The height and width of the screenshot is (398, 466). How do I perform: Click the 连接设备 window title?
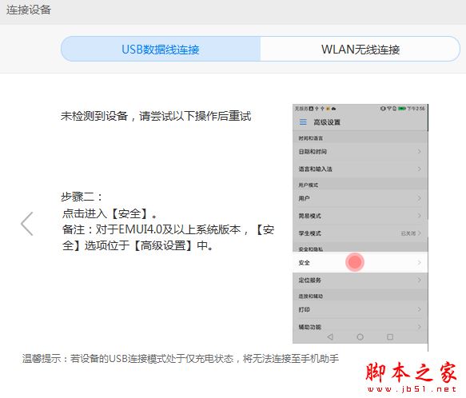(x=29, y=10)
